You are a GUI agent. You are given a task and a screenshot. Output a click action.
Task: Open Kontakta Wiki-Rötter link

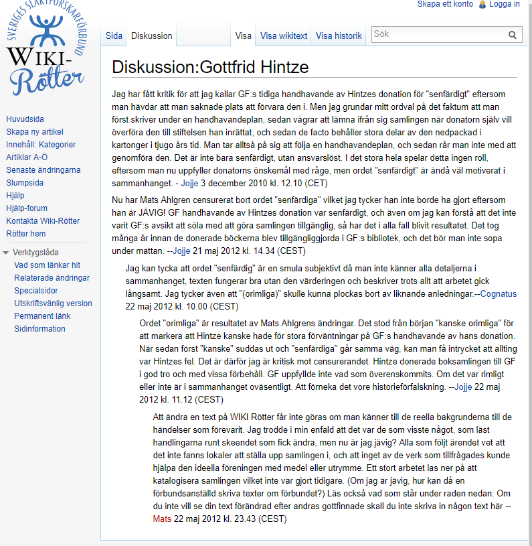coord(43,221)
